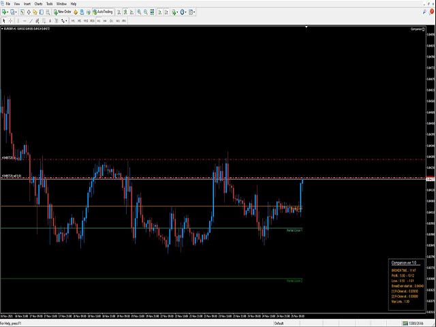Expand the Profiles dropdown arrow

pyautogui.click(x=16, y=12)
